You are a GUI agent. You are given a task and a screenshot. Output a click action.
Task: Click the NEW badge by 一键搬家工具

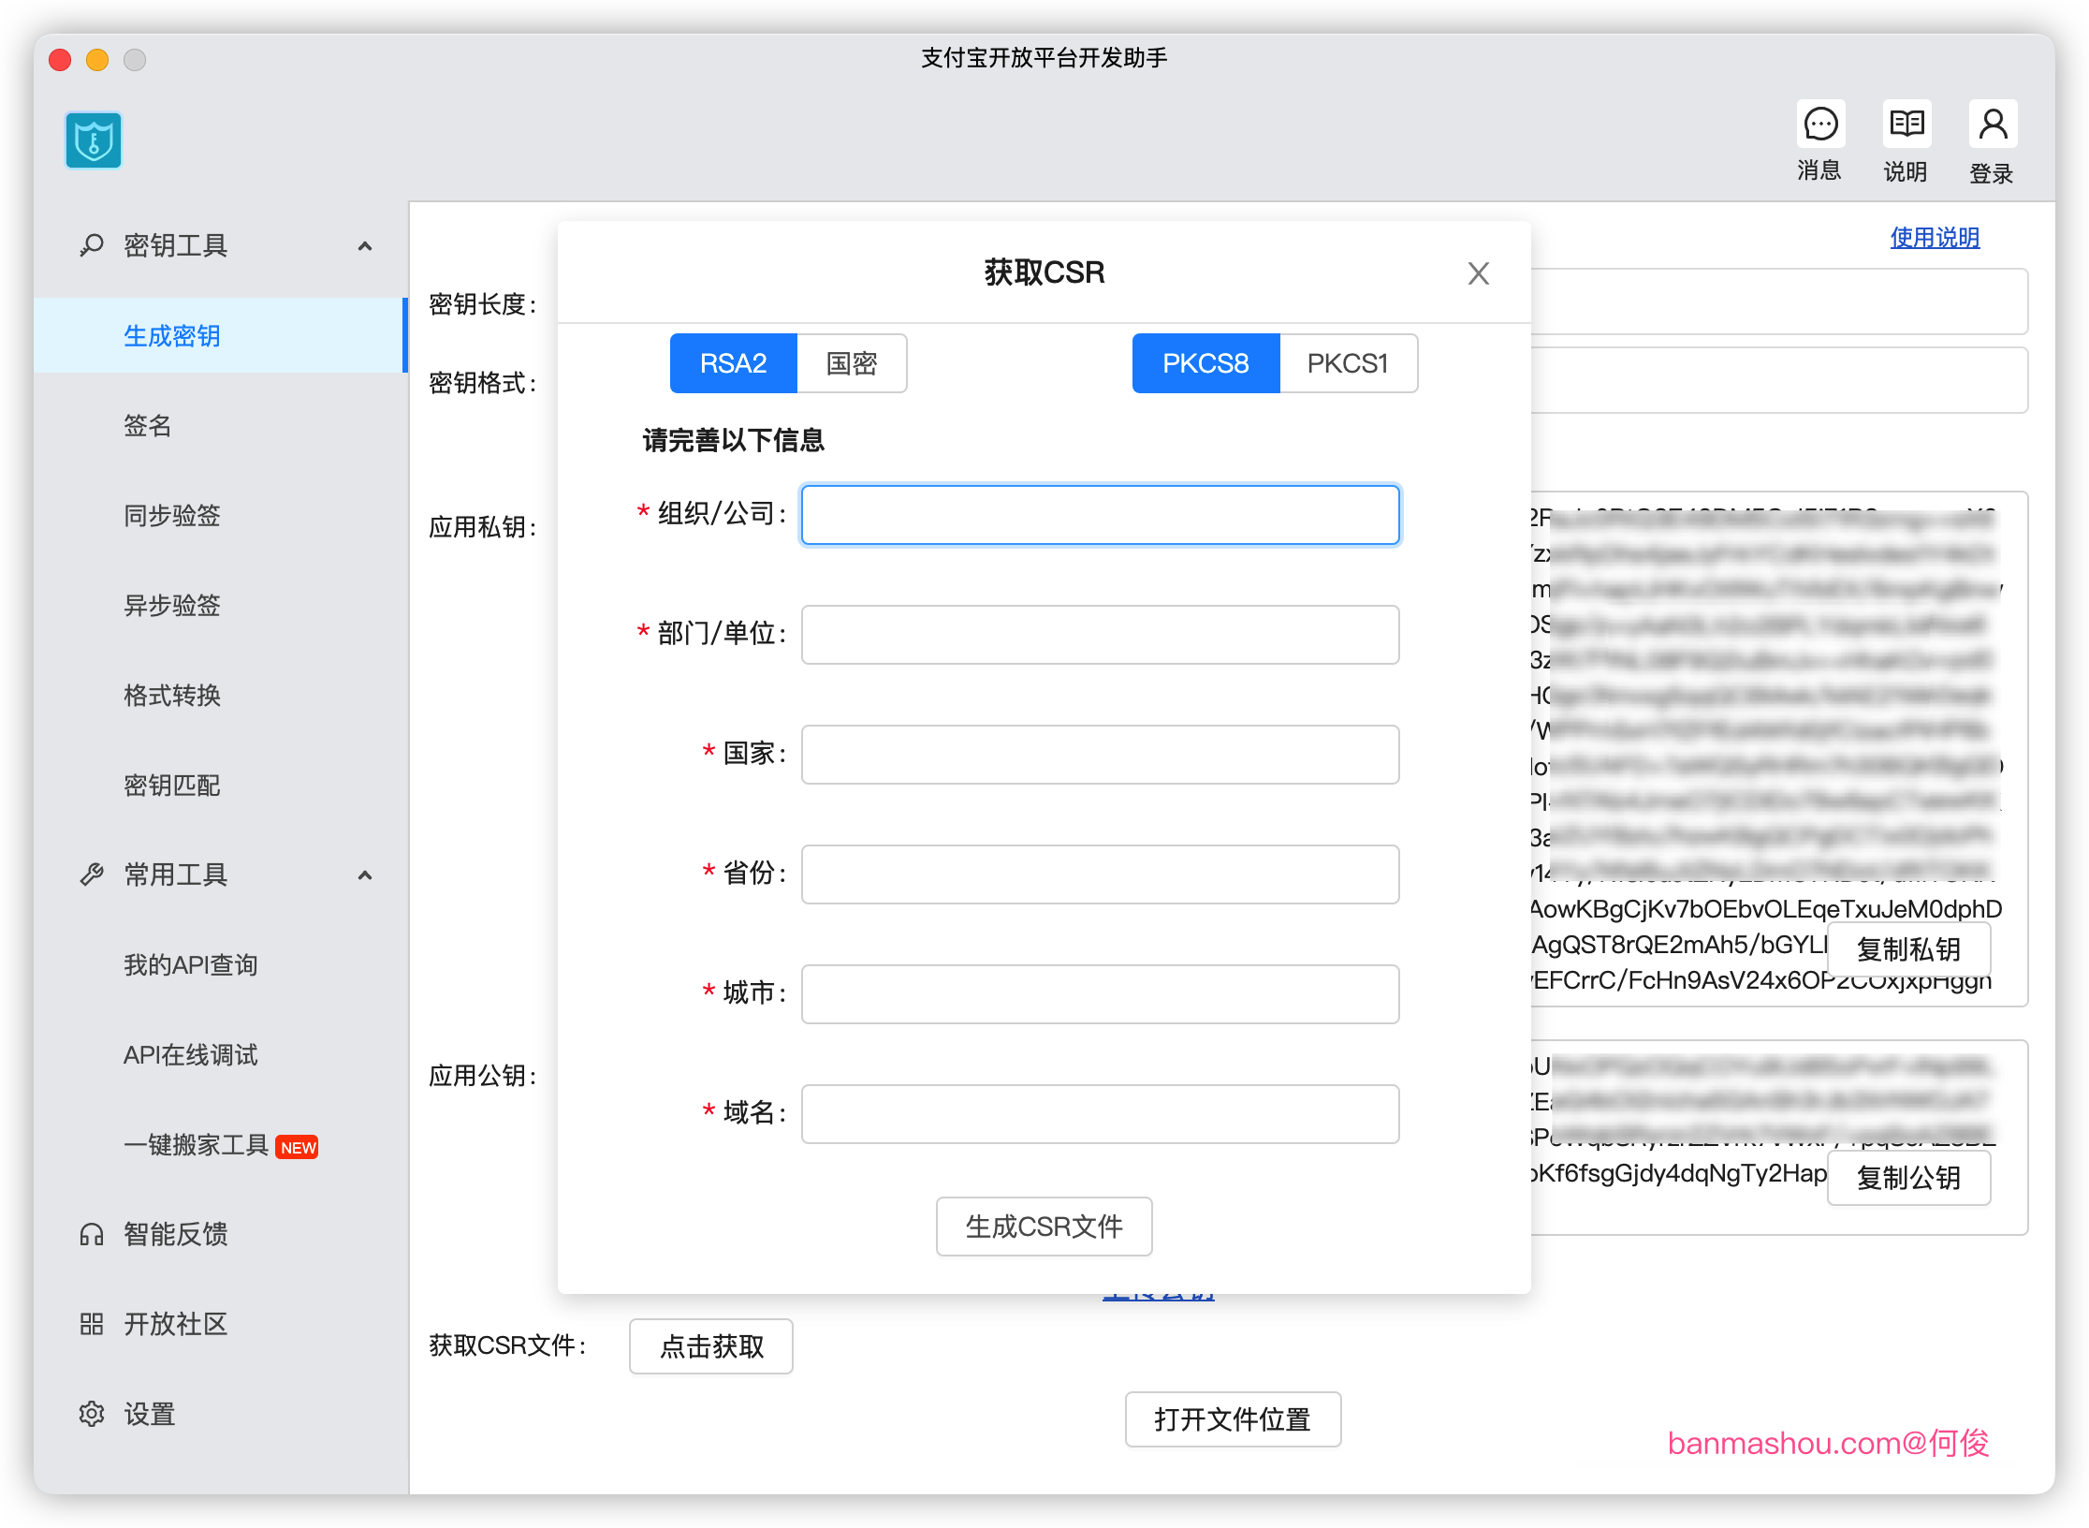coord(298,1147)
